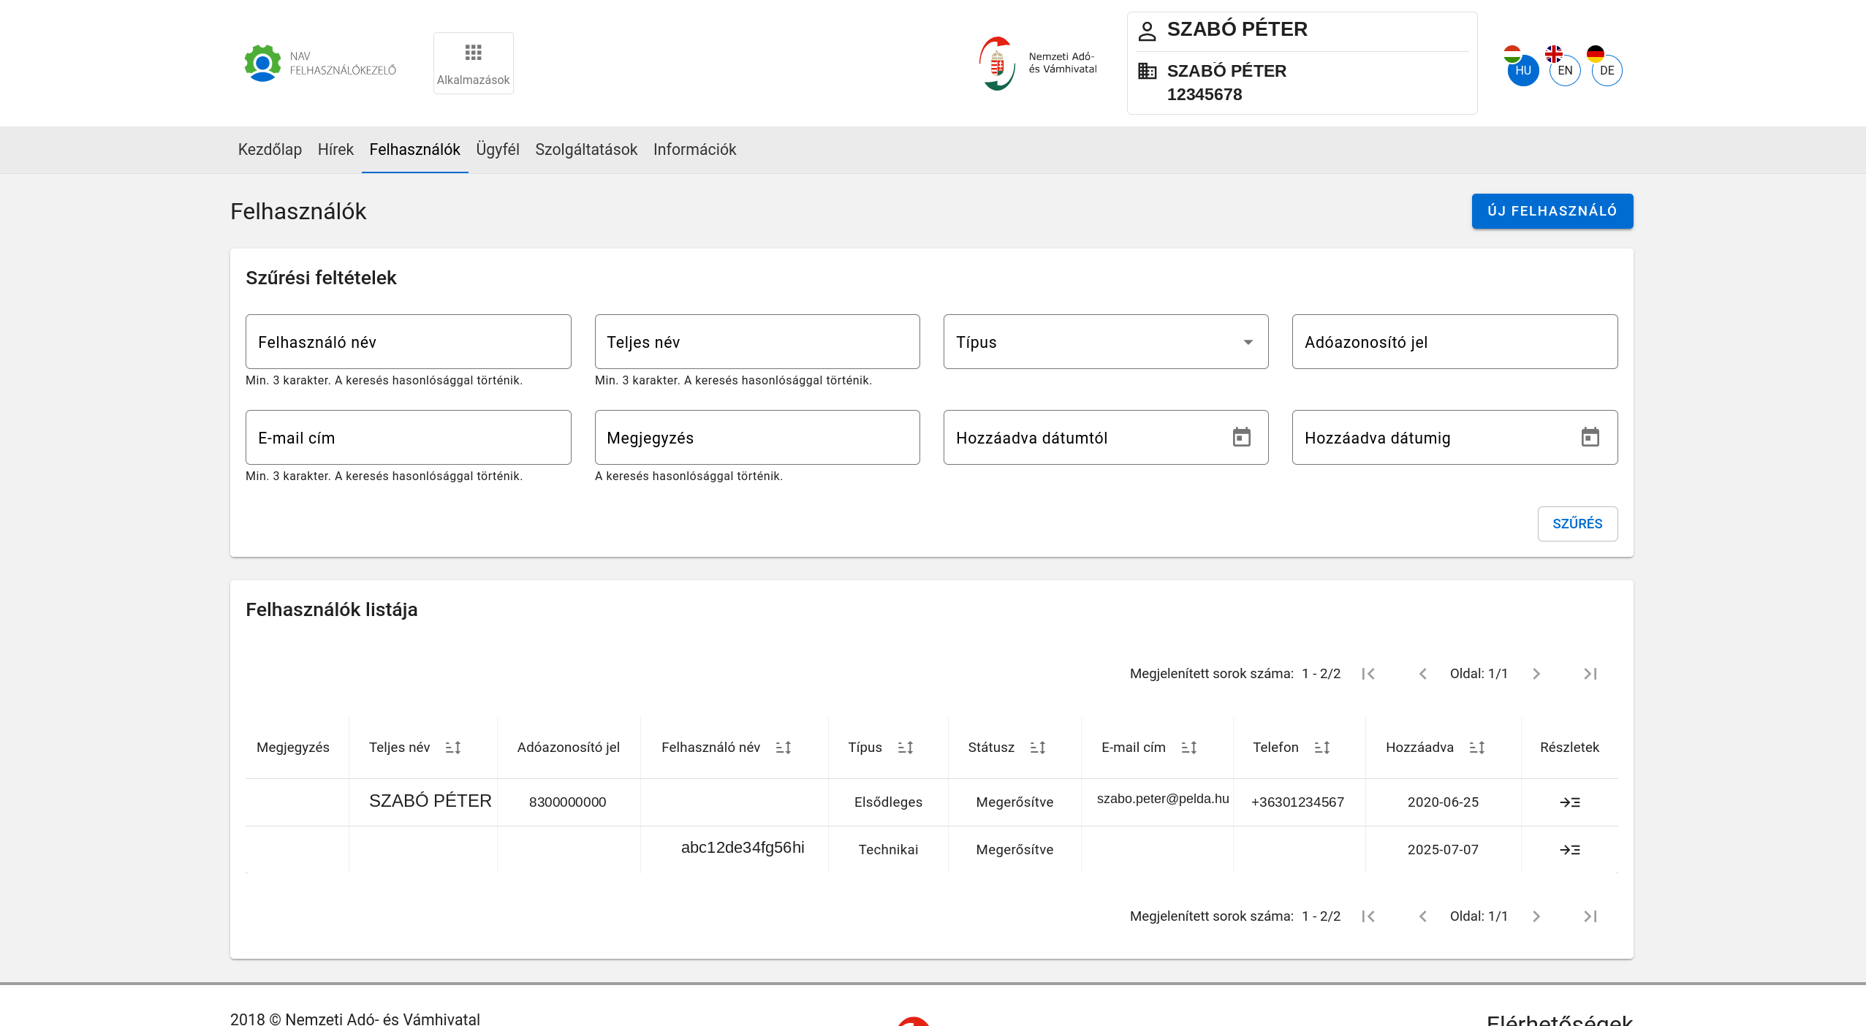This screenshot has height=1026, width=1866.
Task: Sort table by Típus column
Action: (906, 748)
